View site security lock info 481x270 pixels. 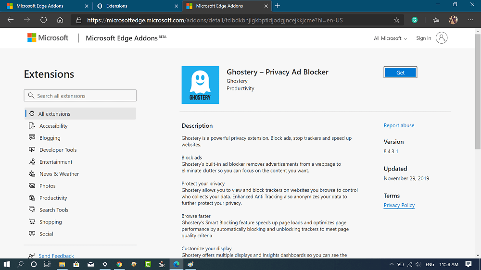coord(79,20)
